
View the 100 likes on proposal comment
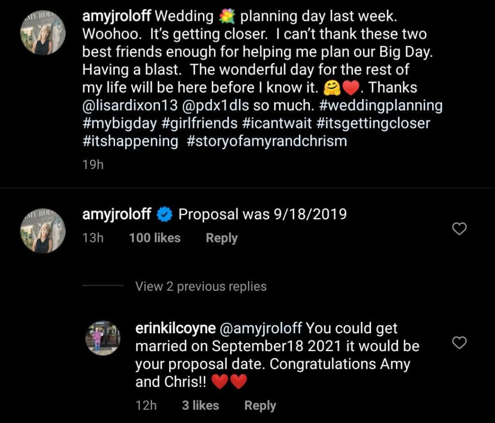point(155,238)
